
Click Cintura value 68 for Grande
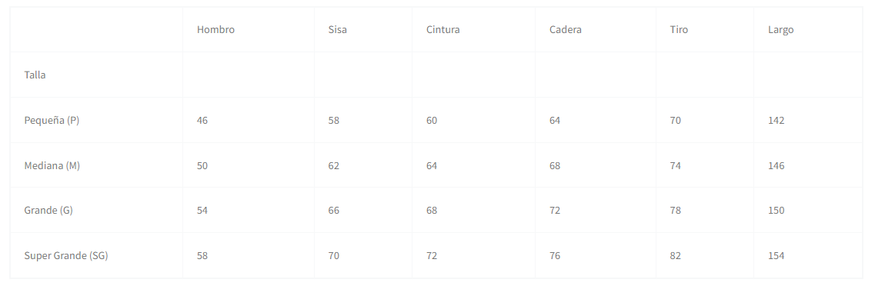432,211
